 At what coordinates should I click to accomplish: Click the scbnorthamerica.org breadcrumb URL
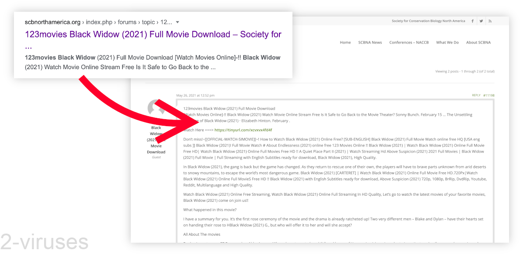(53, 22)
